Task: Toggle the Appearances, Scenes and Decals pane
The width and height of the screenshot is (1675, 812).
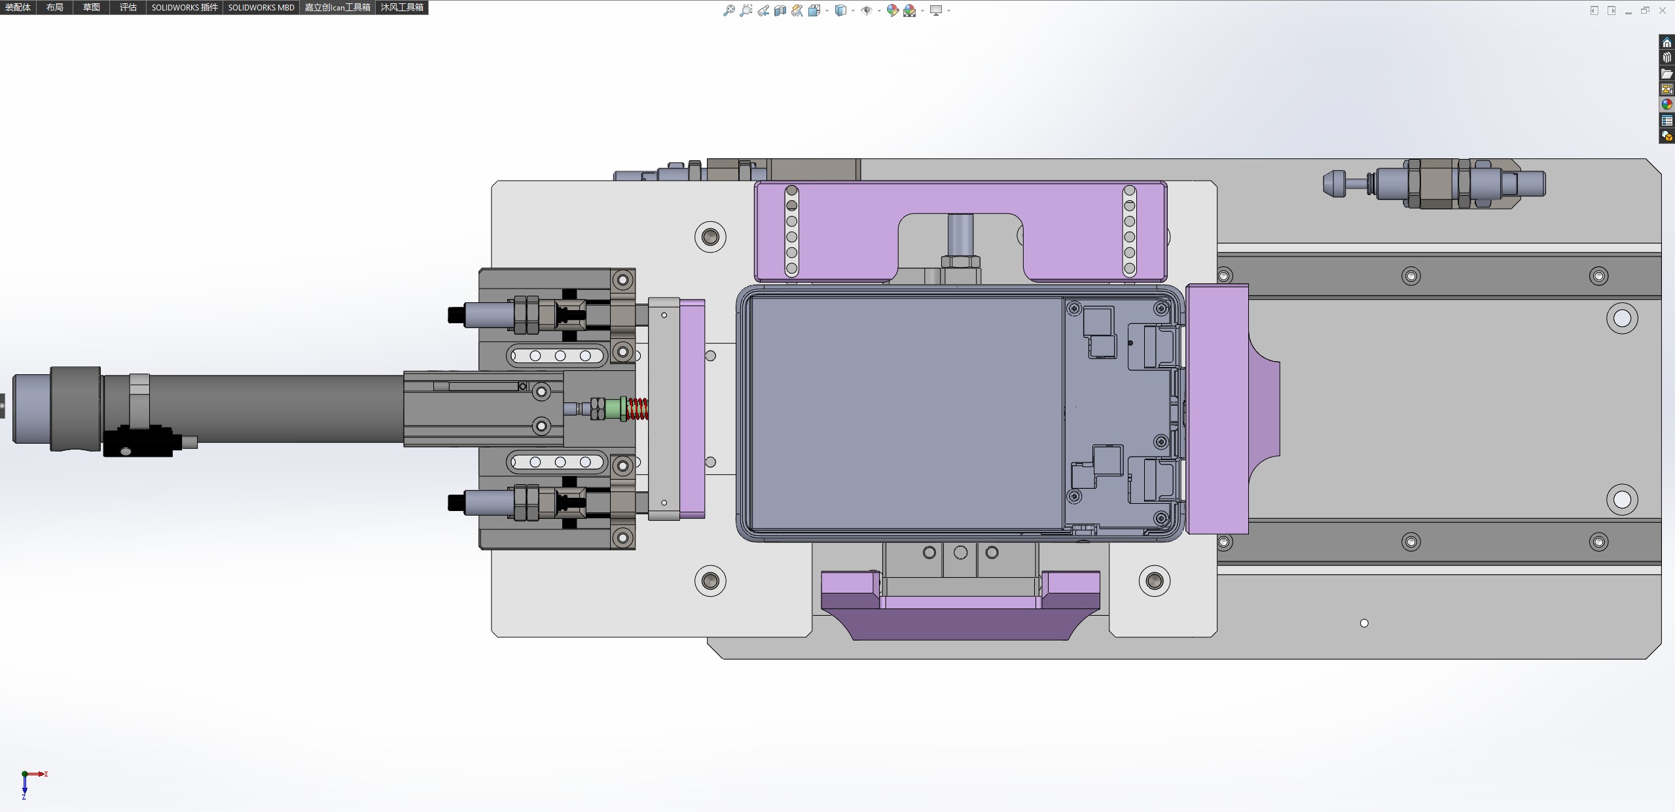Action: click(1667, 105)
